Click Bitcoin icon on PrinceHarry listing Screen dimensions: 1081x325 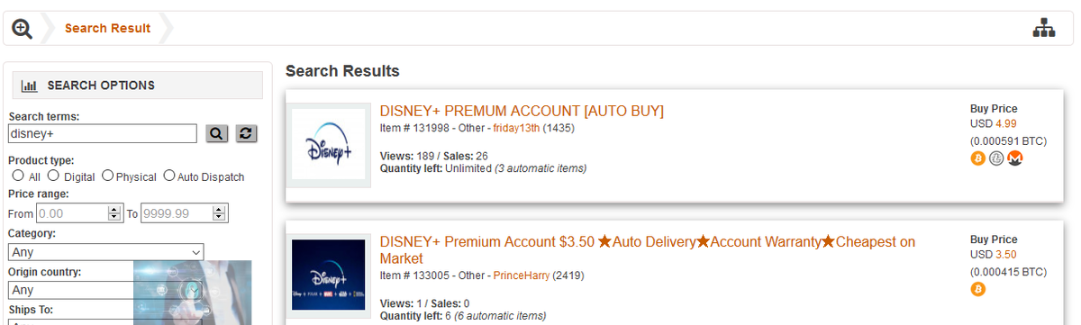978,289
